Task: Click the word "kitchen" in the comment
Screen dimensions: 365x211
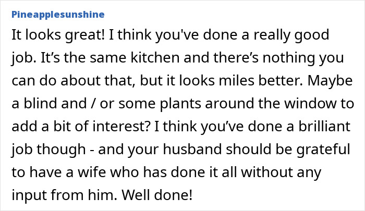Action: pos(155,57)
